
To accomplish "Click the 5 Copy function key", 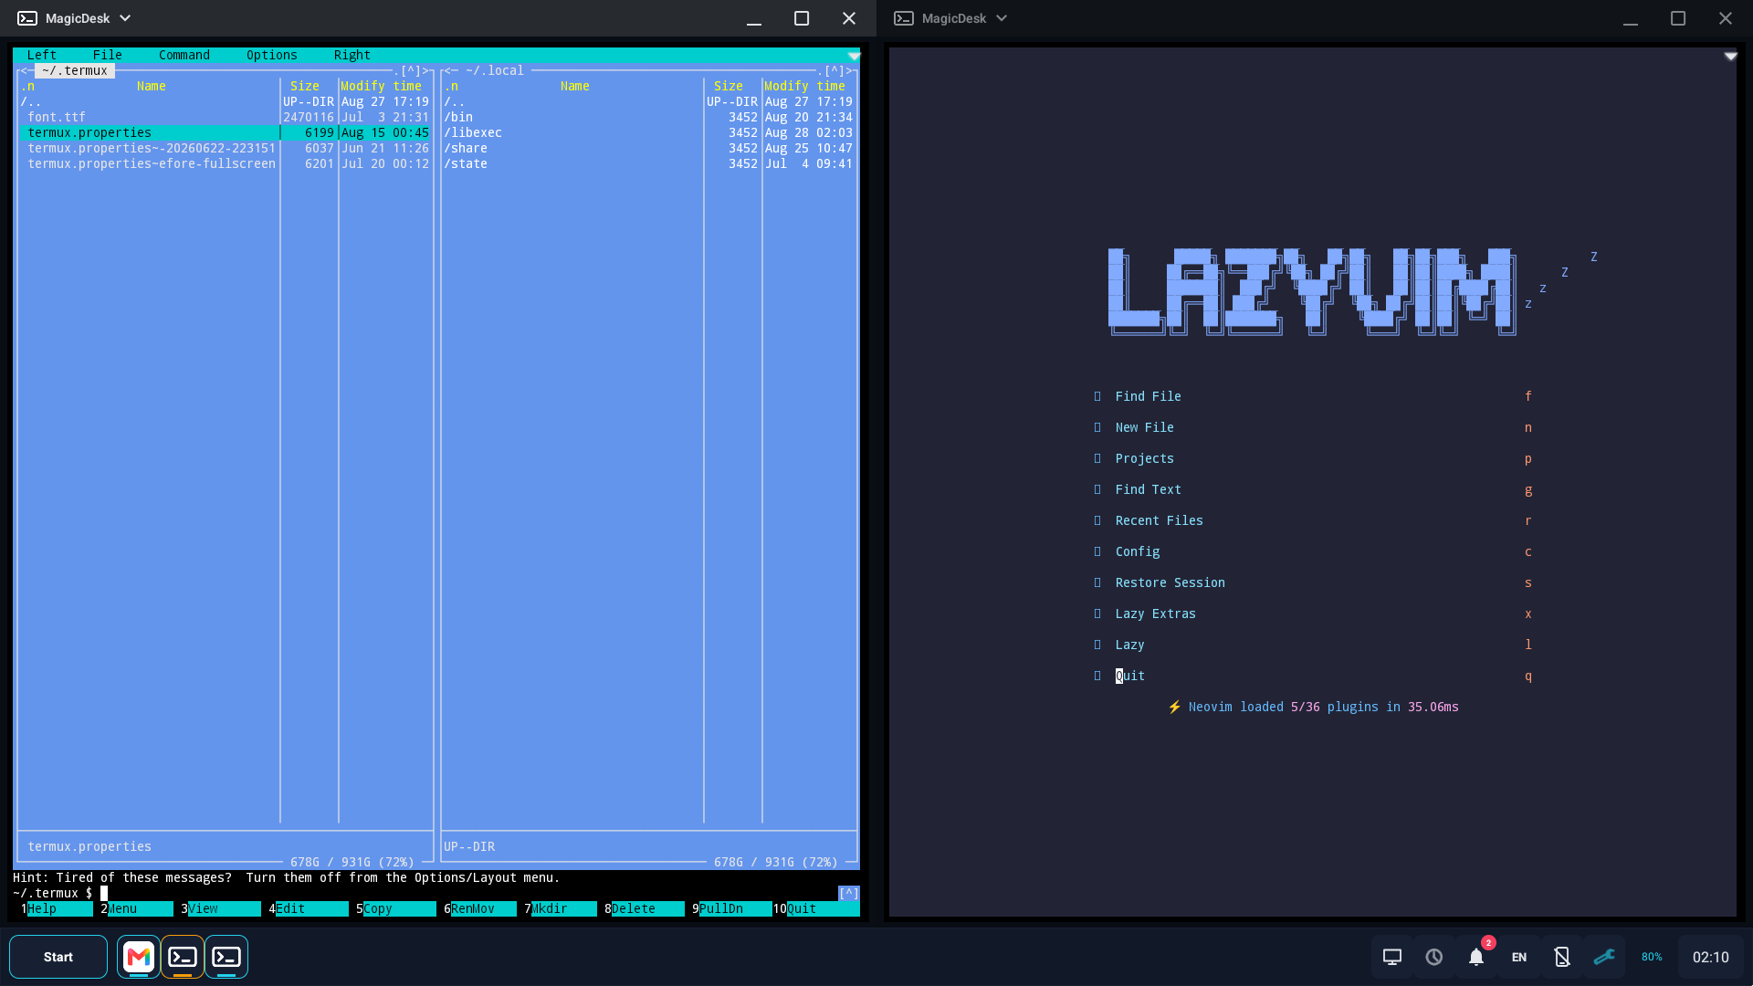I will pyautogui.click(x=395, y=908).
